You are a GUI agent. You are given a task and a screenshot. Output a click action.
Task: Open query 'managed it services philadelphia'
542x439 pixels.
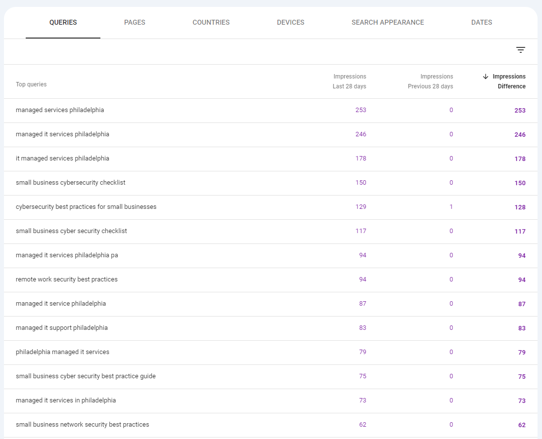pos(62,134)
